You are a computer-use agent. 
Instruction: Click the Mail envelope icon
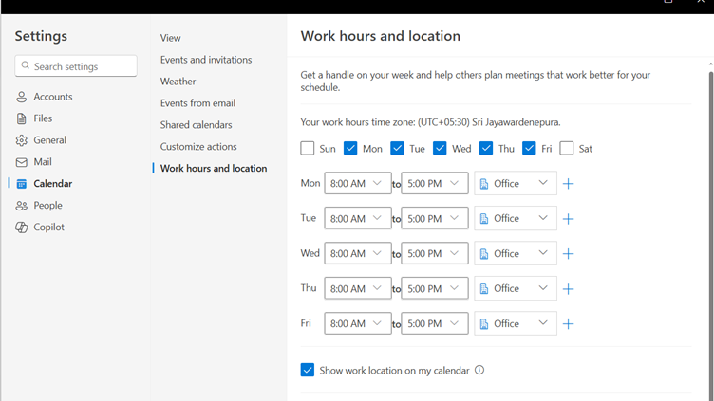tap(21, 162)
